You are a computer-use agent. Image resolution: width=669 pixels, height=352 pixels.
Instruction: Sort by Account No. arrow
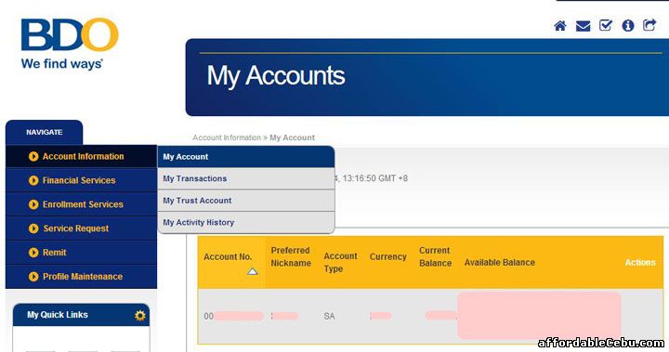253,271
